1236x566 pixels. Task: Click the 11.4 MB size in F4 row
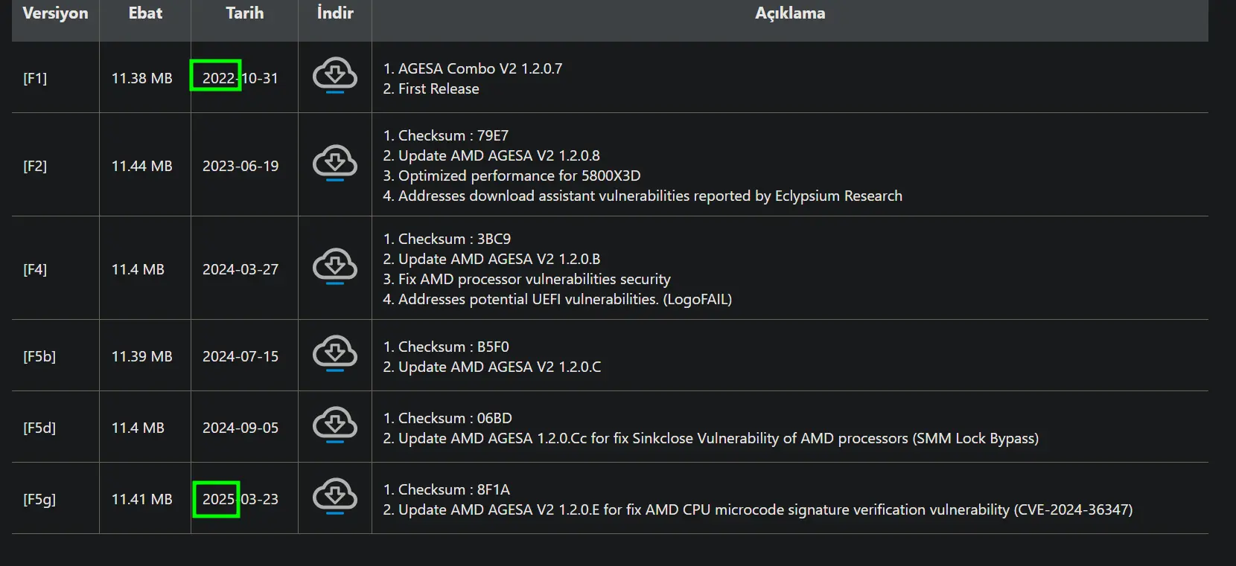pyautogui.click(x=138, y=269)
